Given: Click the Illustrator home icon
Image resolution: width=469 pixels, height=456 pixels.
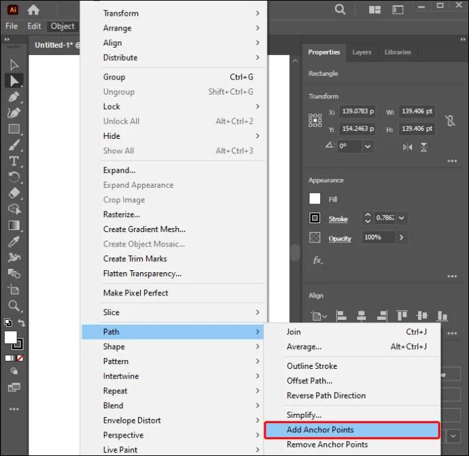Looking at the screenshot, I should pyautogui.click(x=33, y=10).
